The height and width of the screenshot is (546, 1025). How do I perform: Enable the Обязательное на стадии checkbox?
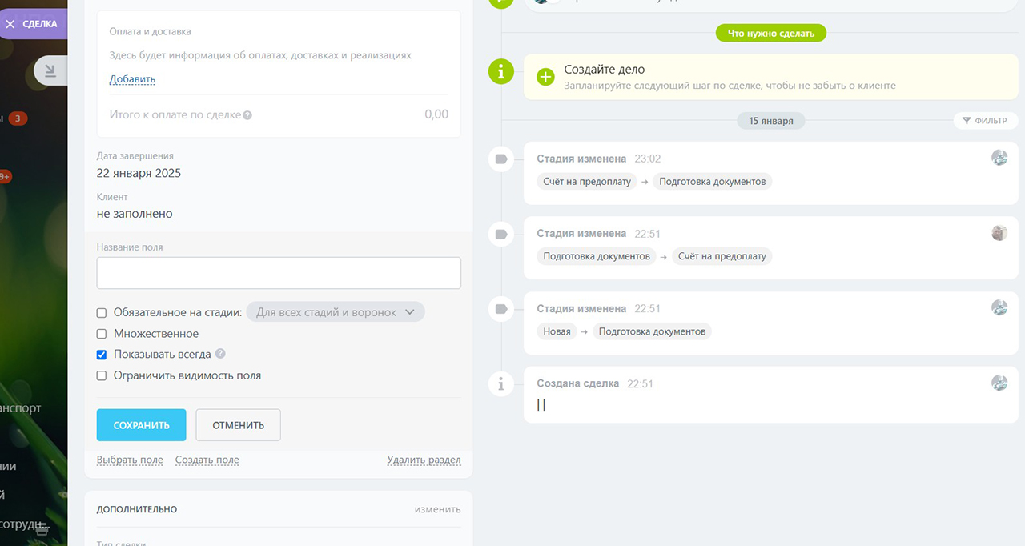(102, 313)
